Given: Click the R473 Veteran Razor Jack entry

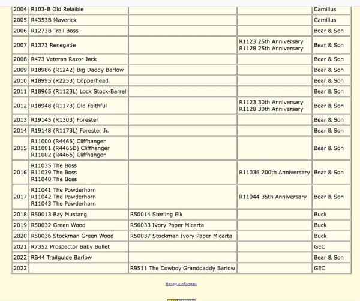Looking at the screenshot, I should pyautogui.click(x=79, y=59).
